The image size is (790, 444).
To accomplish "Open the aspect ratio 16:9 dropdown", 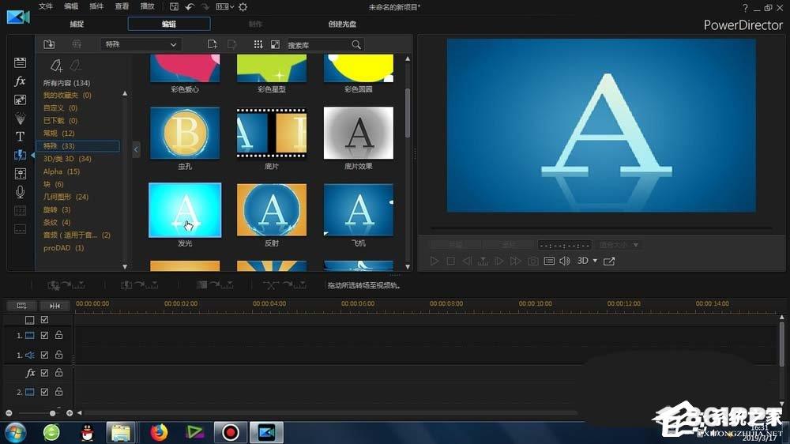I will click(224, 6).
